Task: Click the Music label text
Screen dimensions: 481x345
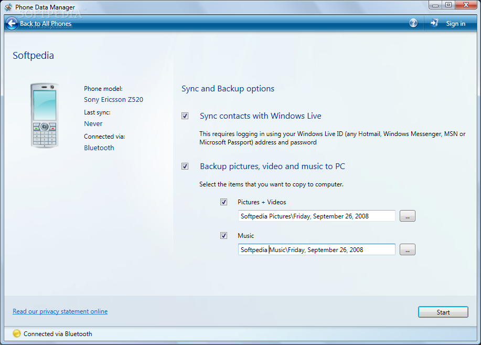Action: click(x=245, y=236)
